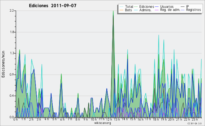205x126 pixels.
Task: Select the 'Bots' legend entry
Action: pyautogui.click(x=128, y=10)
